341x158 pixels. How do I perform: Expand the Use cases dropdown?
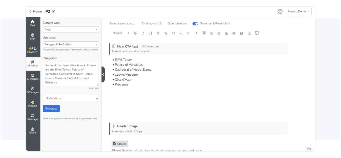(x=71, y=44)
